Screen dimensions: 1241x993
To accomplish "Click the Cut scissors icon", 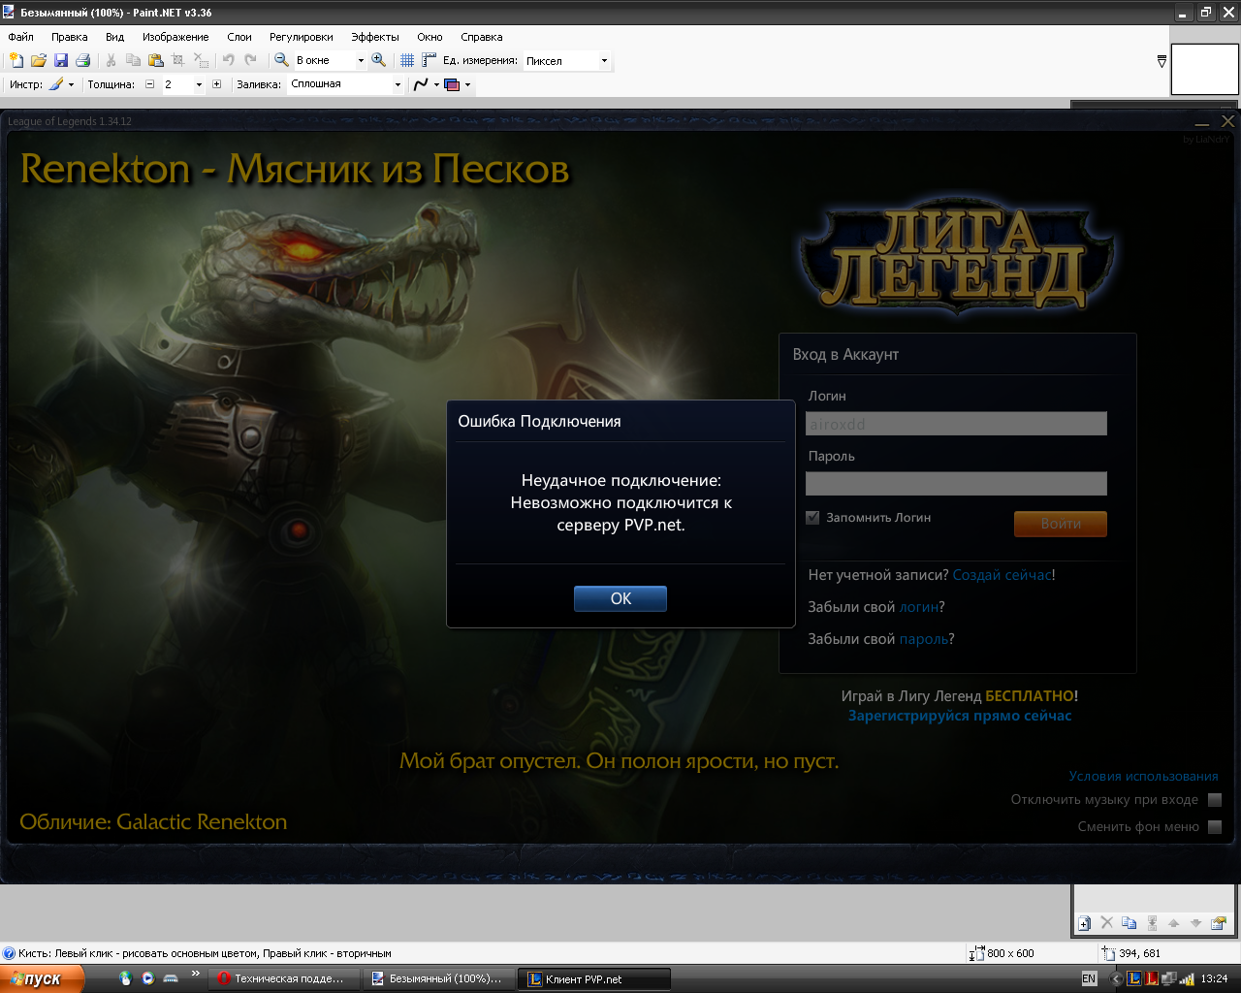I will [x=111, y=60].
